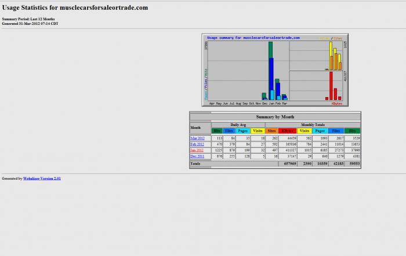406x256 pixels.
Task: Click the blue 'Files' header under Daily Avg
Action: [x=229, y=131]
